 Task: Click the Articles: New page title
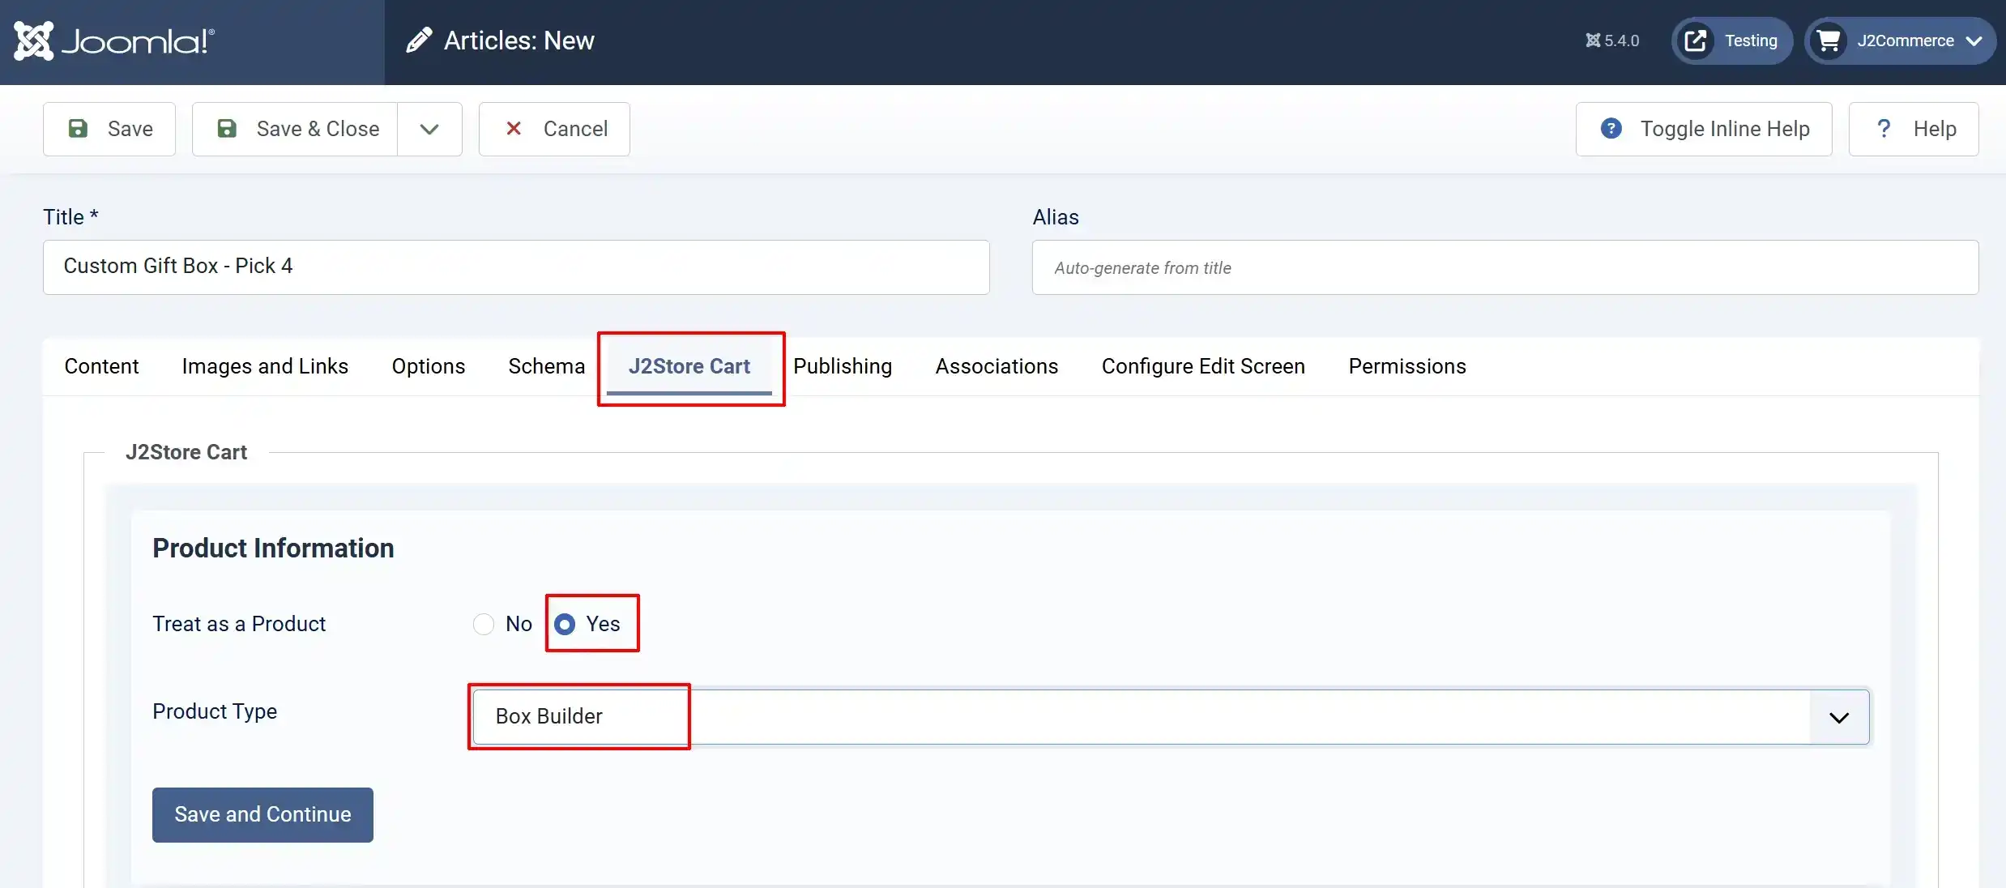(x=519, y=41)
